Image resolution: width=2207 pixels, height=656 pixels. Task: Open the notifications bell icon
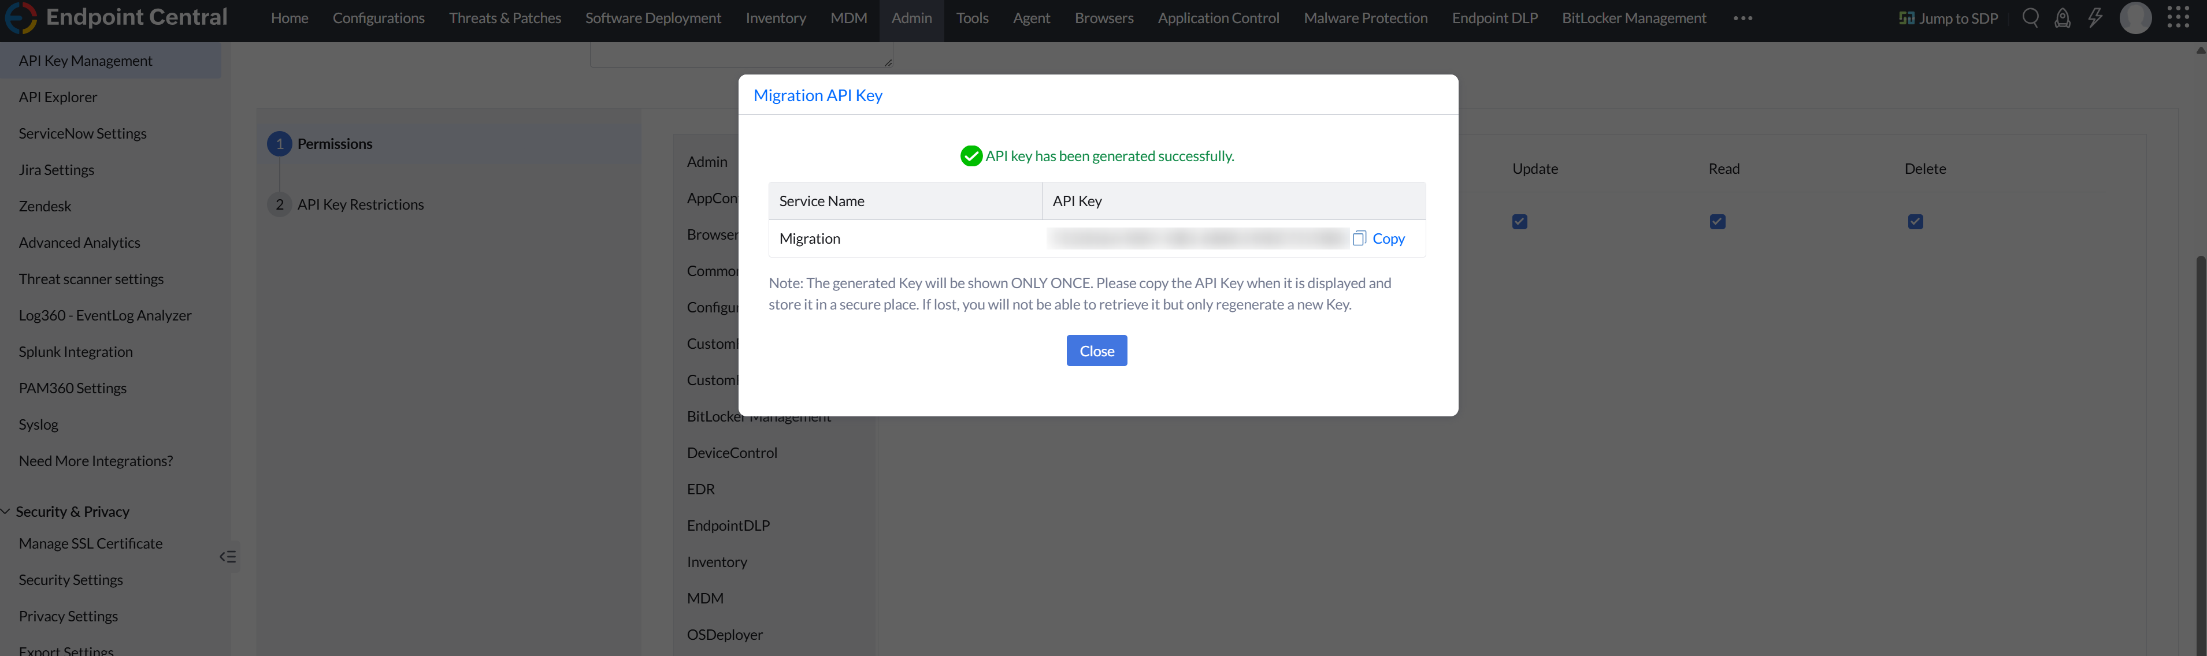[2062, 18]
